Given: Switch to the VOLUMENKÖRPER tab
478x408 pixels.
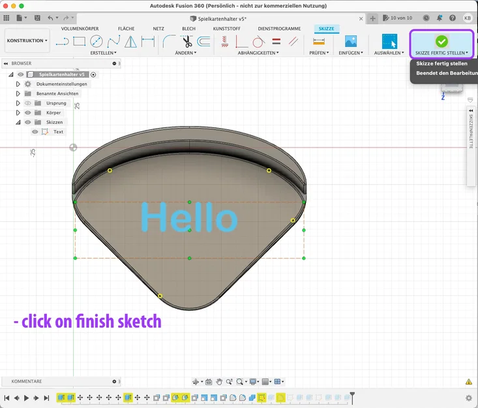Looking at the screenshot, I should coord(80,29).
